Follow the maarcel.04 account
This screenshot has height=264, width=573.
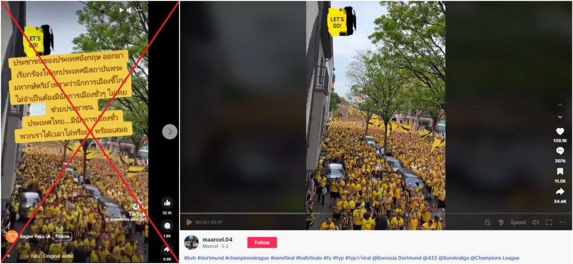pos(262,243)
